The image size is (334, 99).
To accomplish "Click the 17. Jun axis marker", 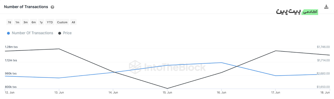I will pyautogui.click(x=276, y=92).
